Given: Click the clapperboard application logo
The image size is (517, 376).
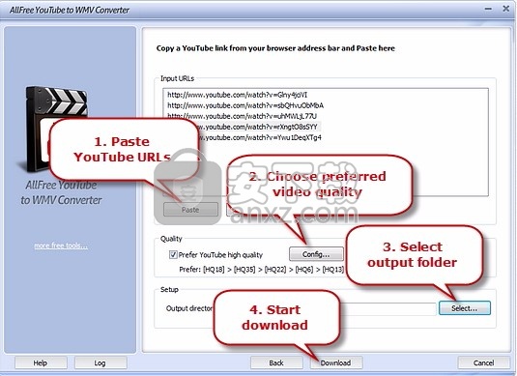Looking at the screenshot, I should click(56, 129).
